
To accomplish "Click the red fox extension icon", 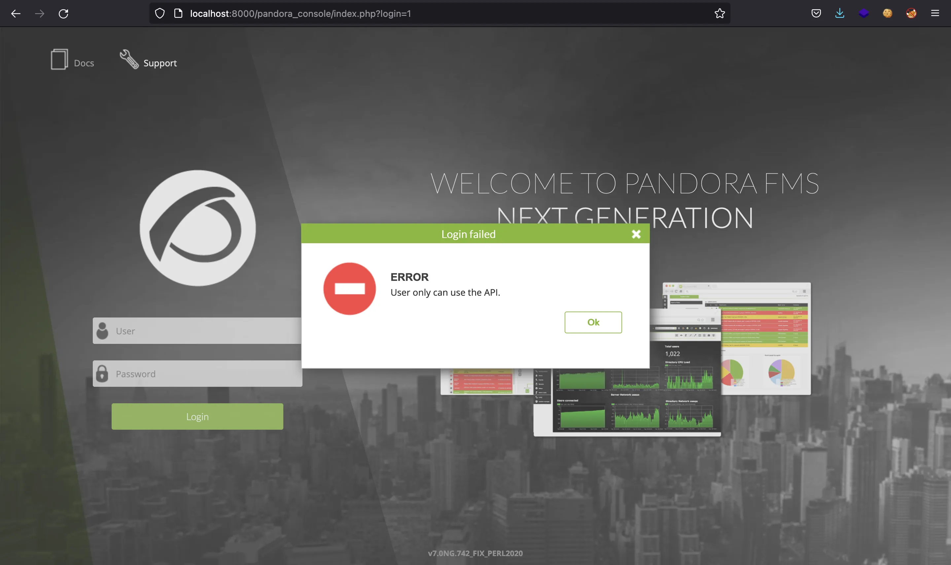I will (x=911, y=13).
